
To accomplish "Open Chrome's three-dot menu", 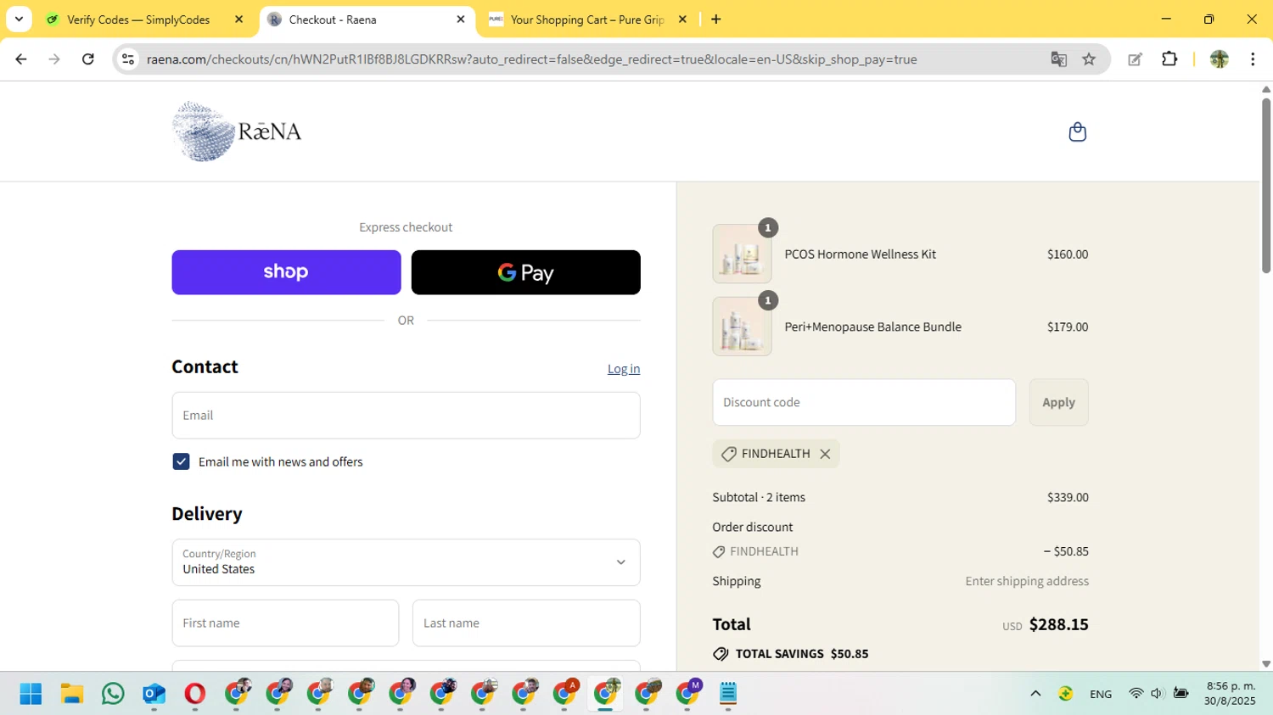I will coord(1253,59).
